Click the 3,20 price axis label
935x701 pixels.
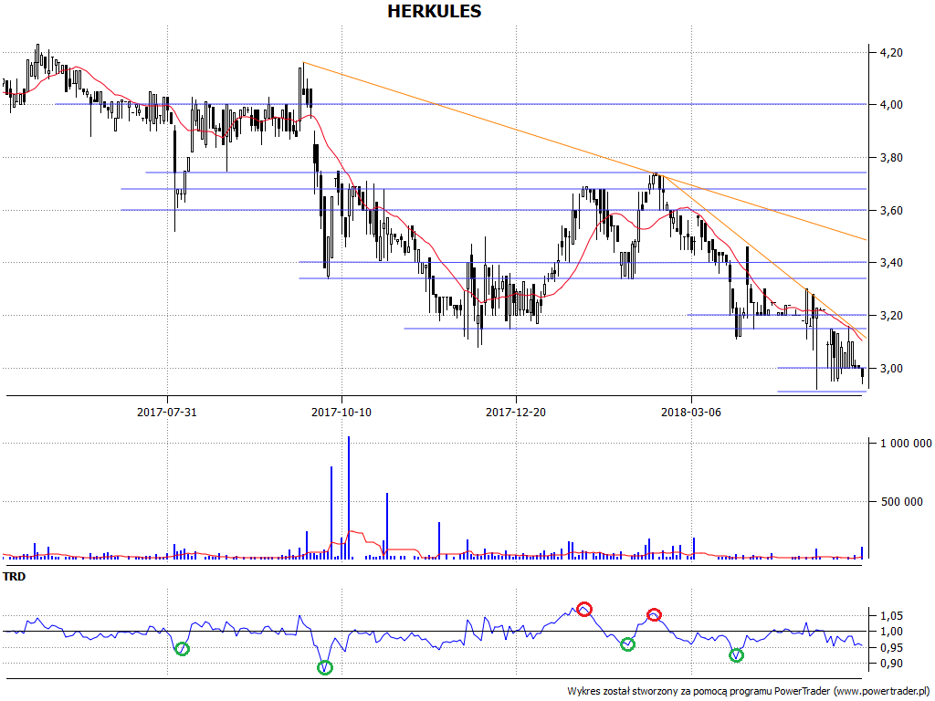(891, 316)
